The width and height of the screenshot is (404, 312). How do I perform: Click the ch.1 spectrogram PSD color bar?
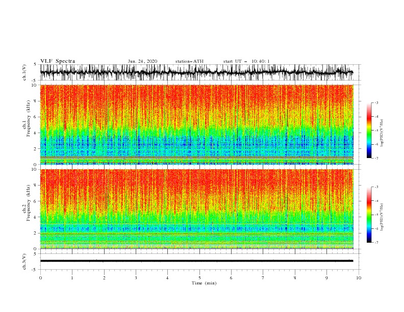click(x=369, y=131)
